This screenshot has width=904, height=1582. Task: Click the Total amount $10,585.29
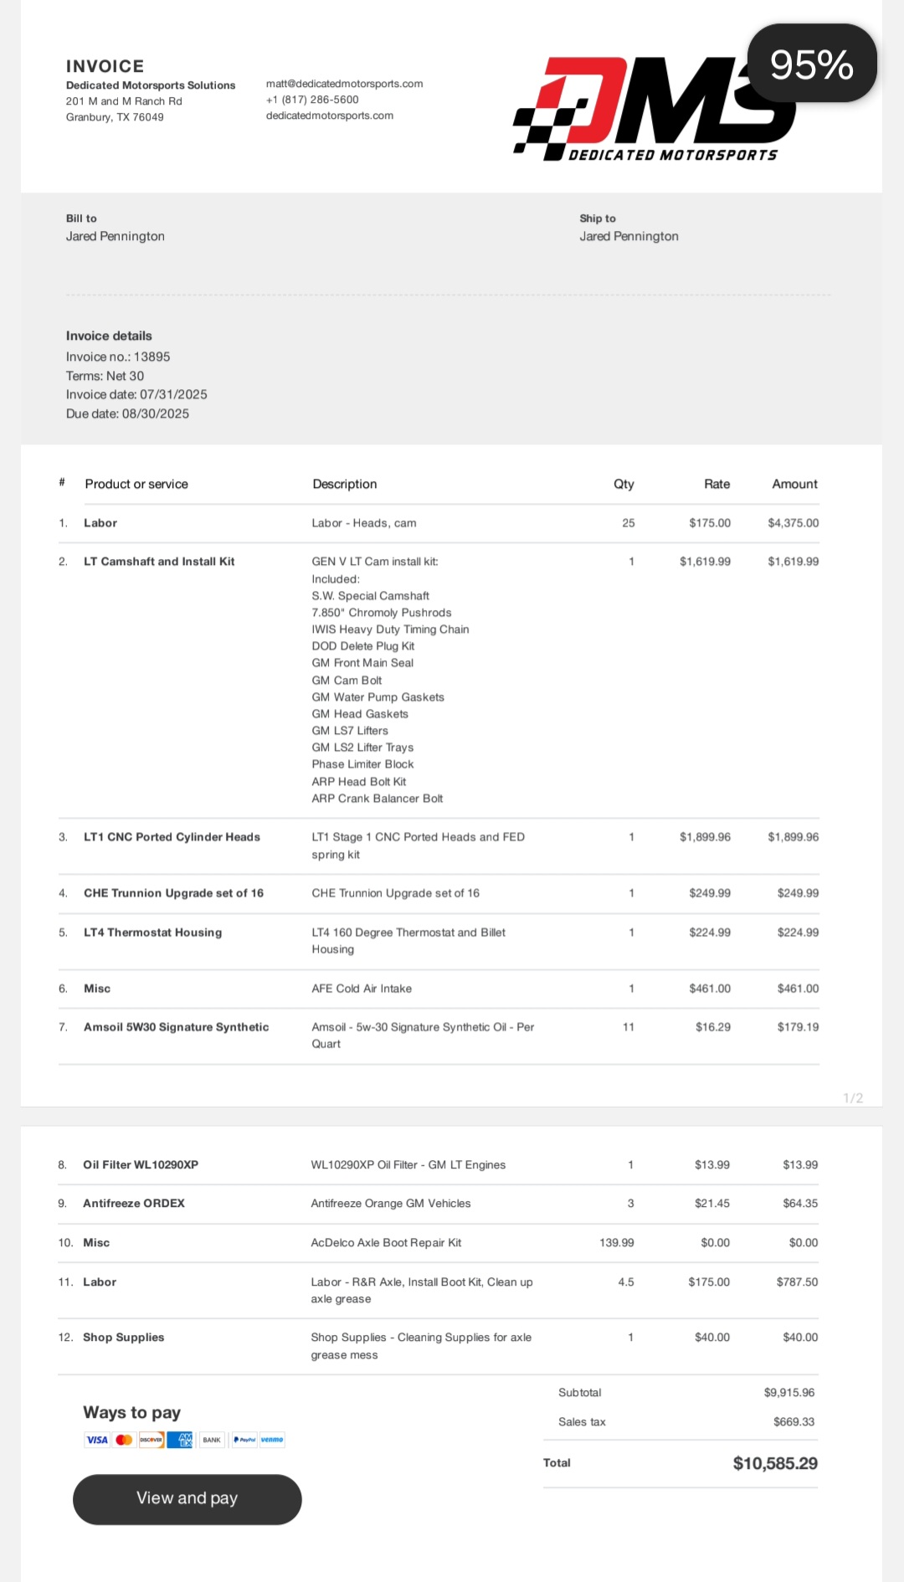[775, 1464]
